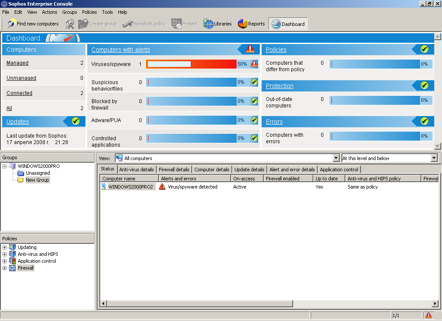Screen dimensions: 442x321
Task: Click the Managed computers link
Action: [x=17, y=63]
